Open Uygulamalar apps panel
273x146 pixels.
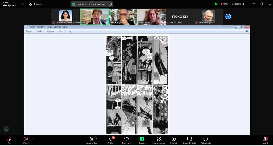click(159, 140)
